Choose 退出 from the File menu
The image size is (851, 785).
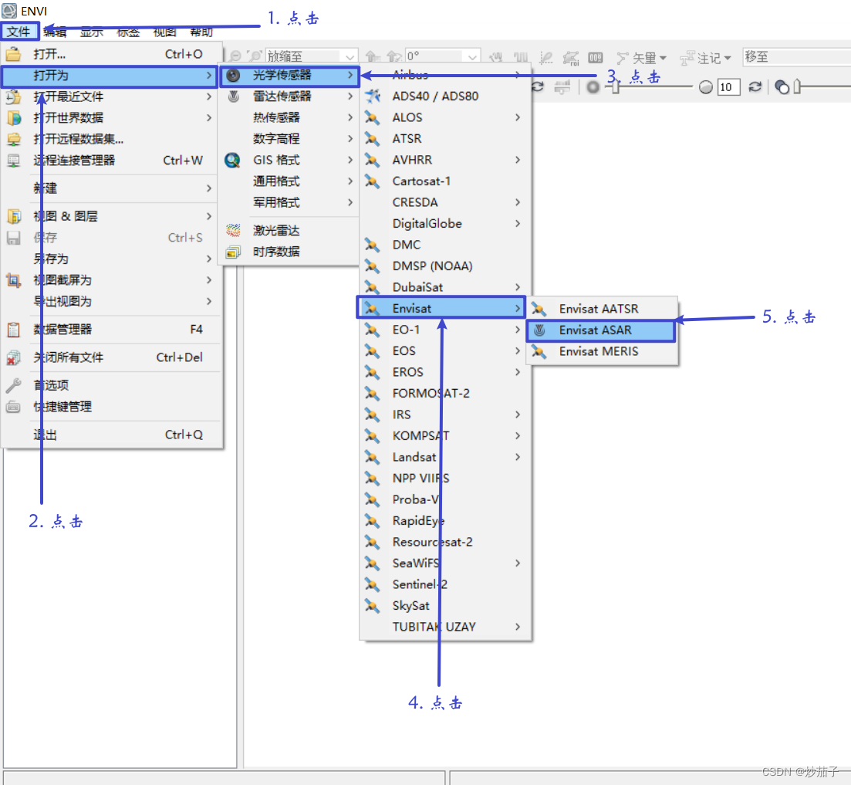(113, 435)
